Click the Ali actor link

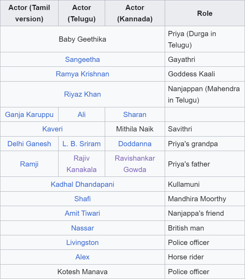82,115
